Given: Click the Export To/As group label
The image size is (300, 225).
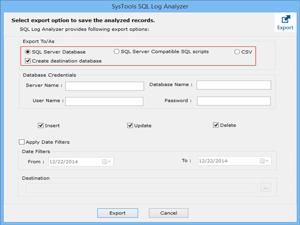Looking at the screenshot, I should coord(38,41).
